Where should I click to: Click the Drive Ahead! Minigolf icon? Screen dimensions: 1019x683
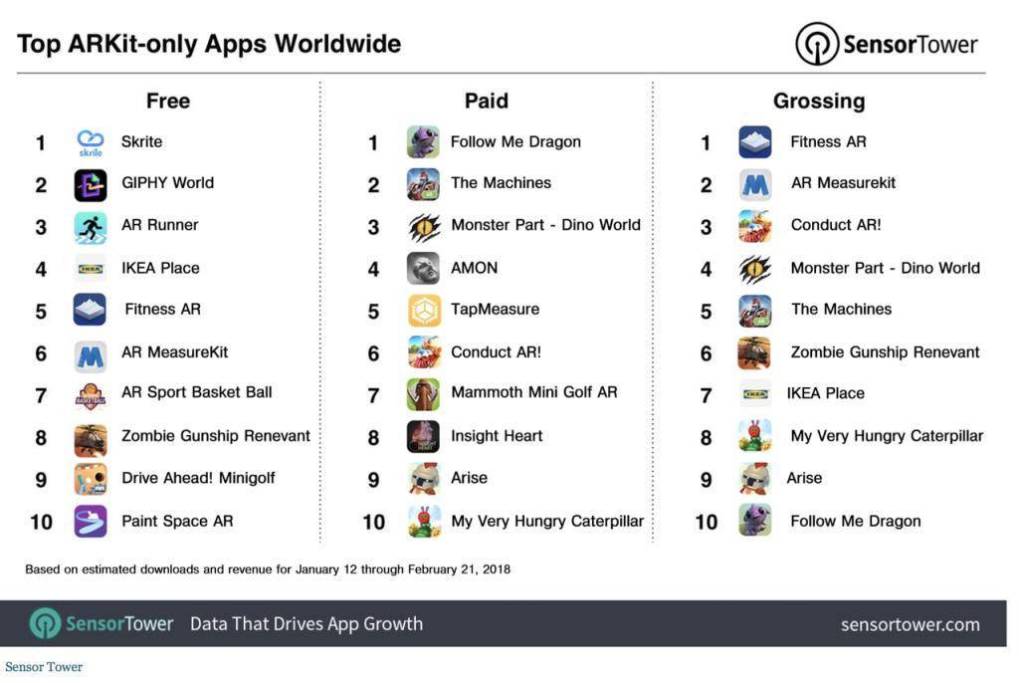[x=91, y=479]
